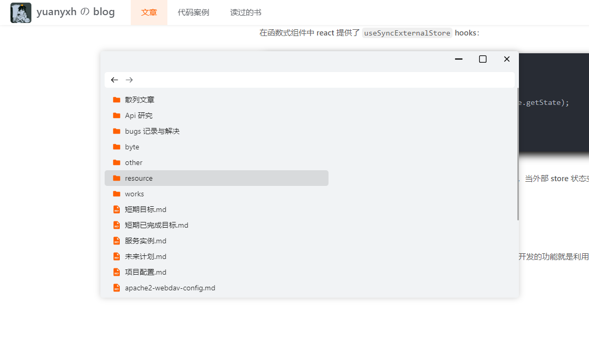Click the markdown icon of apache2-webdav-config.md

[117, 288]
